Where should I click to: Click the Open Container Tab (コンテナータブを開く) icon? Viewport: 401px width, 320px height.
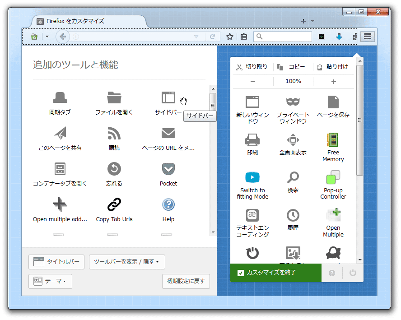[60, 169]
